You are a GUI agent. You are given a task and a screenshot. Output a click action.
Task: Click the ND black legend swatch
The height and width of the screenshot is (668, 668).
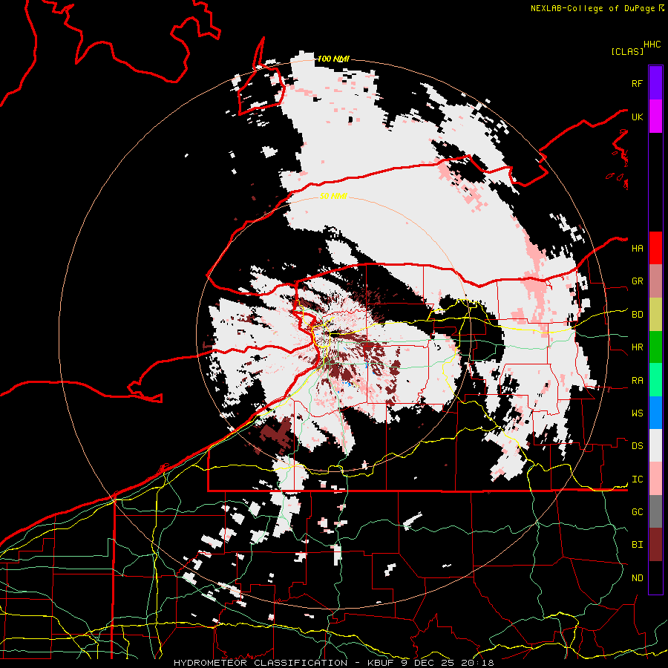pos(655,577)
